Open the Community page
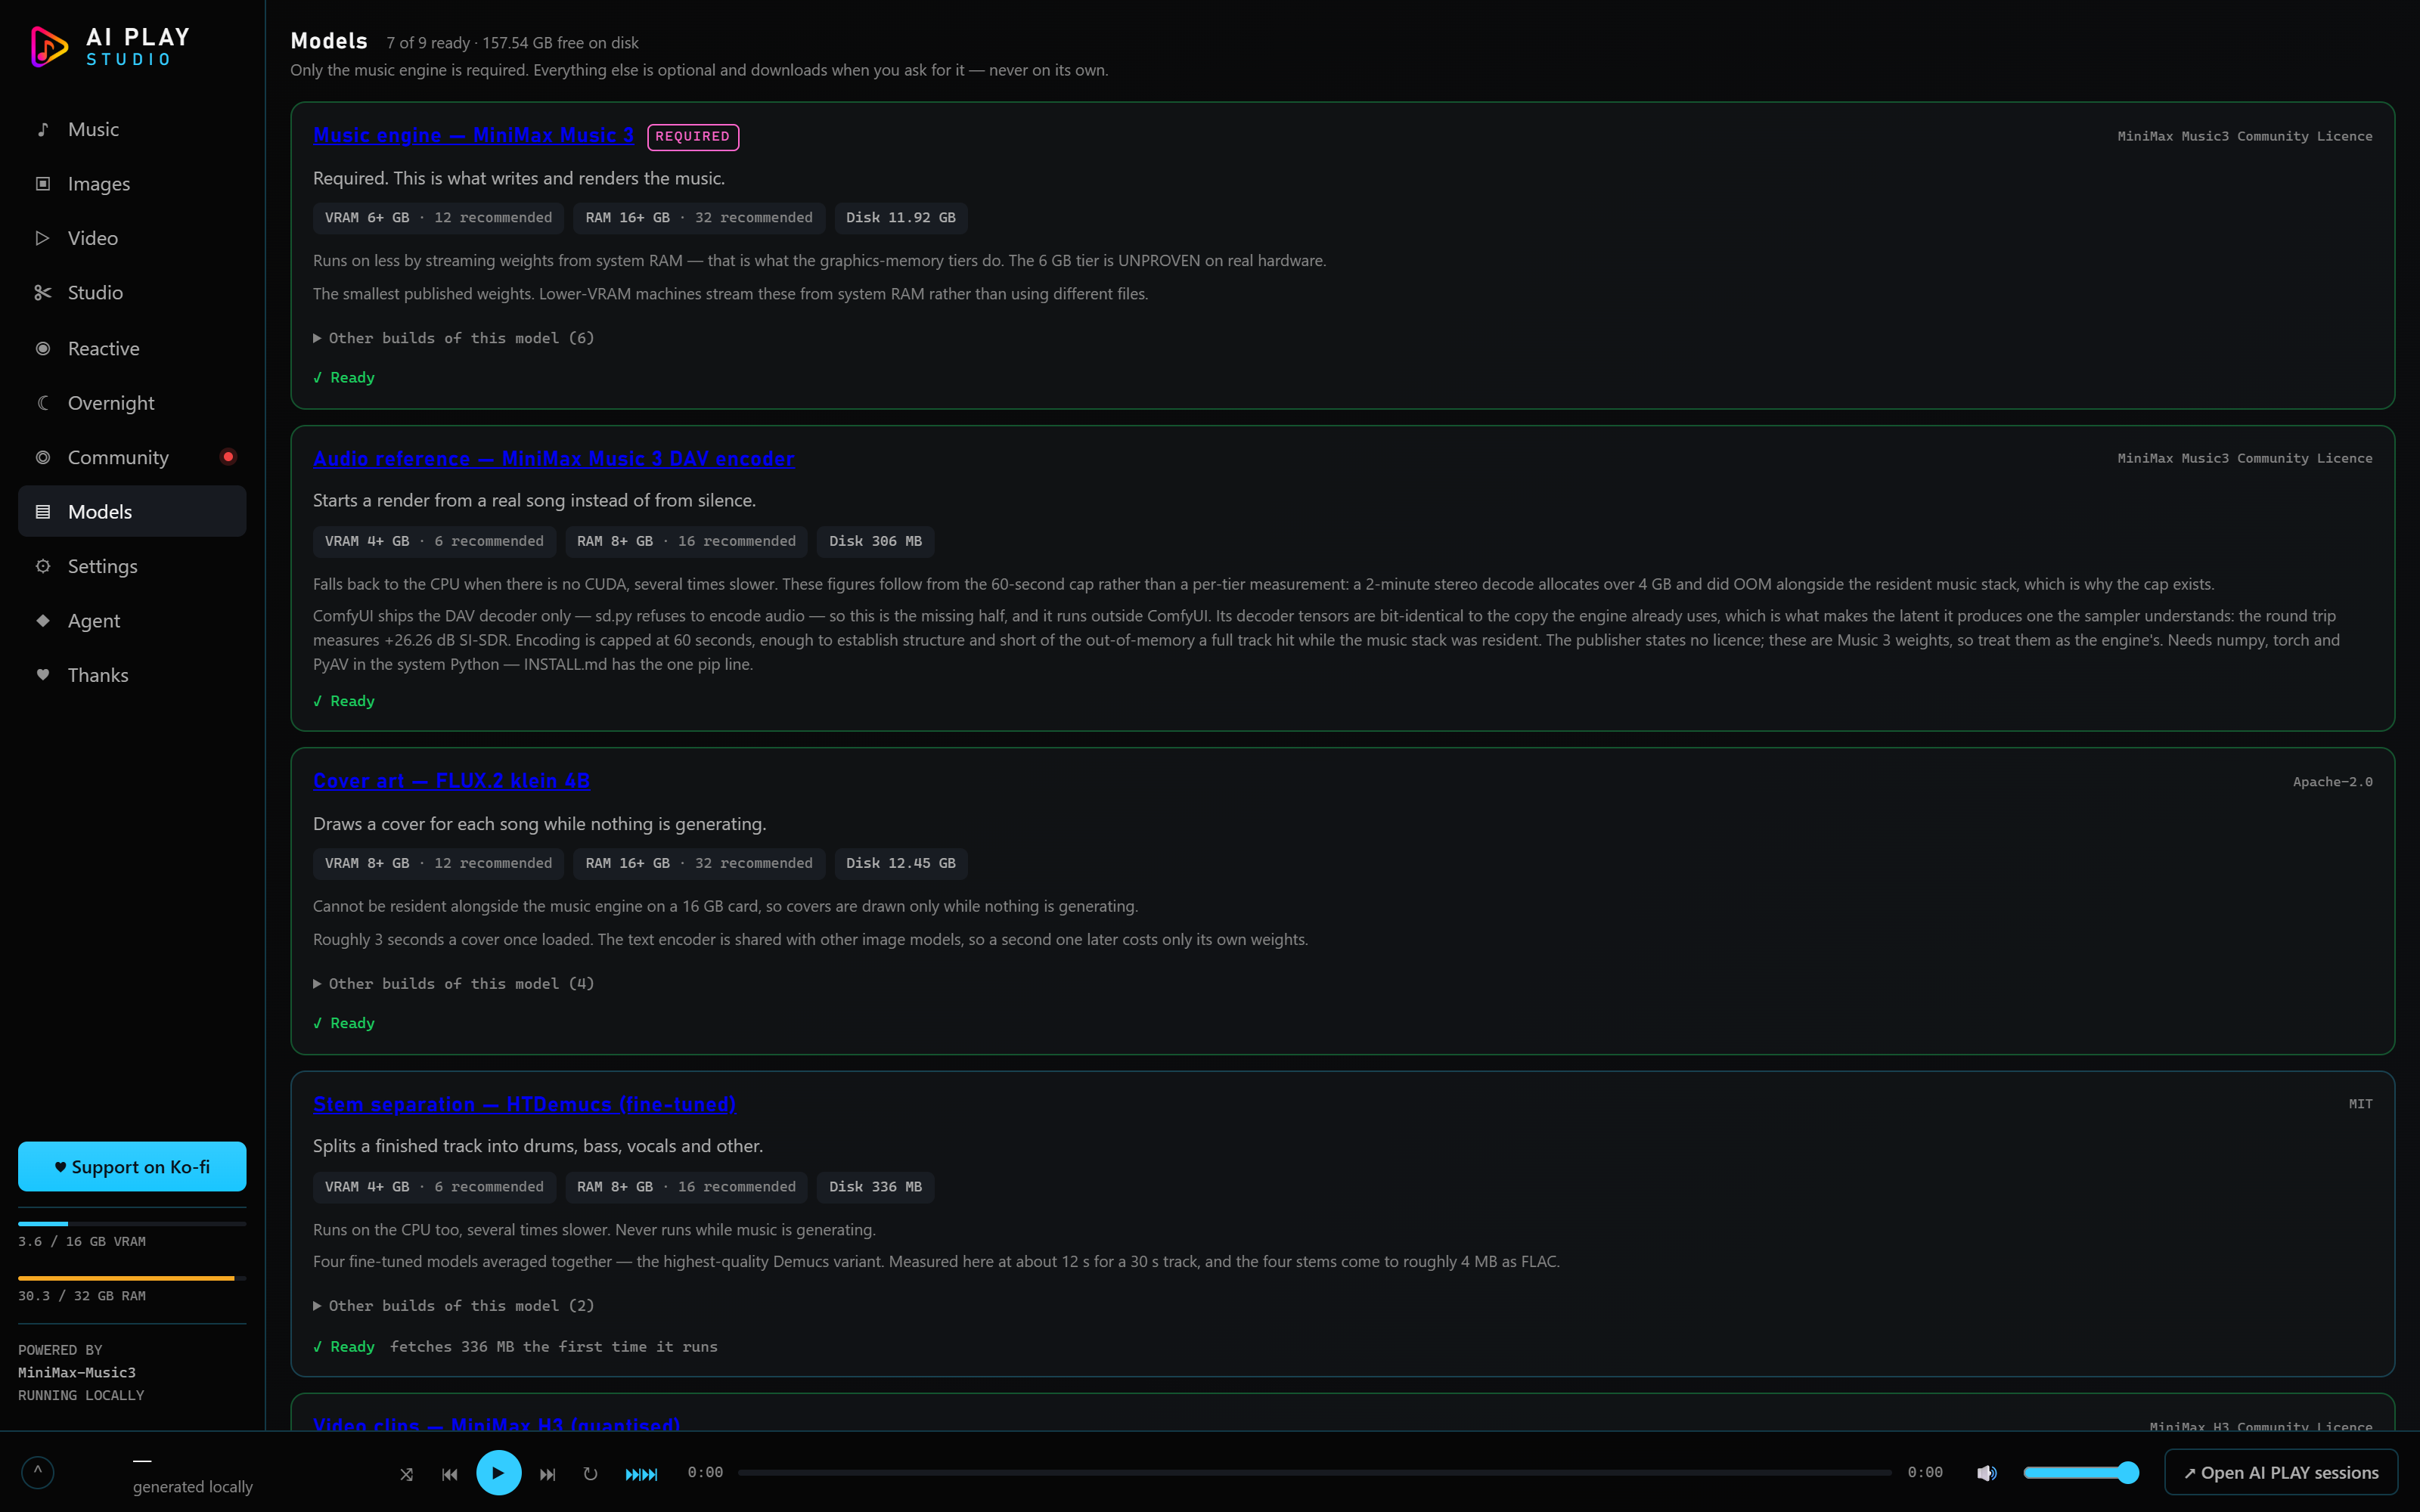 pos(132,457)
